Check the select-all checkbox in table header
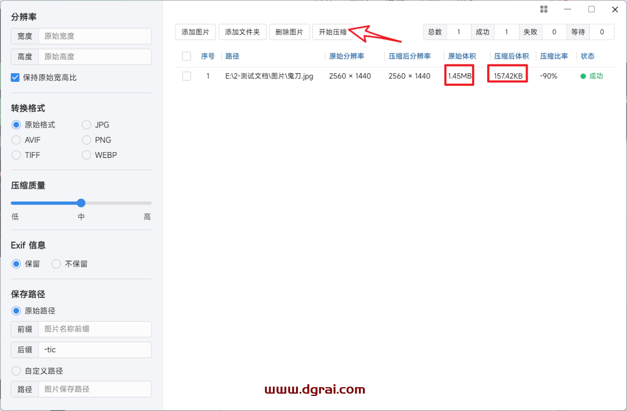 [186, 56]
